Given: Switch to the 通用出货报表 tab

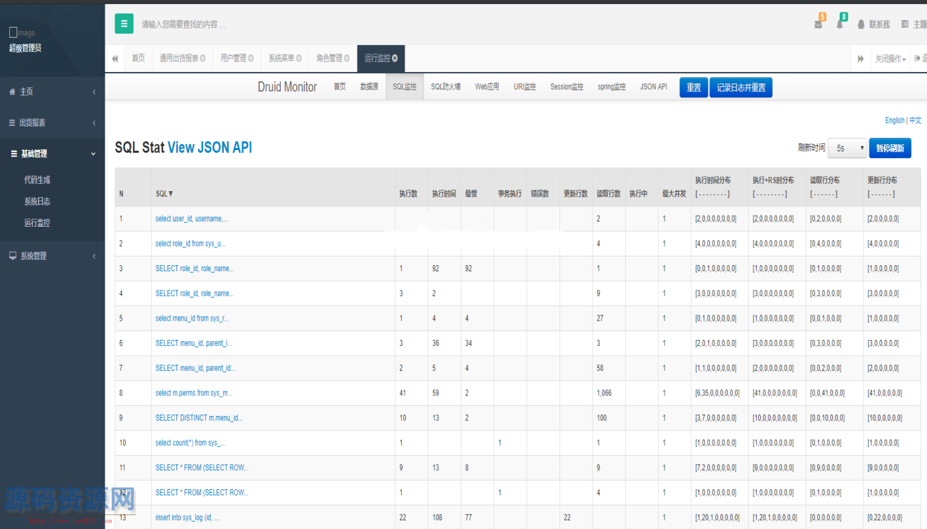Looking at the screenshot, I should (x=179, y=58).
